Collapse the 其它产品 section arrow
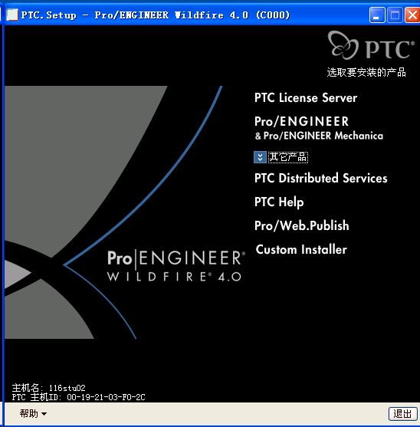The image size is (420, 427). coord(260,157)
